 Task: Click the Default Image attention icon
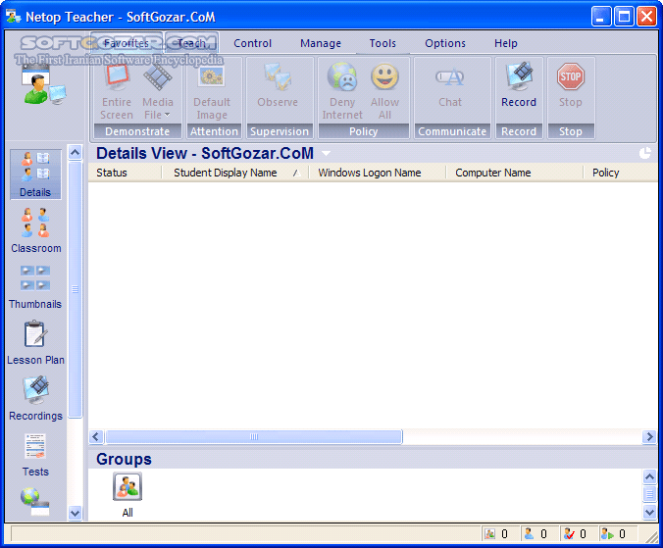click(212, 77)
